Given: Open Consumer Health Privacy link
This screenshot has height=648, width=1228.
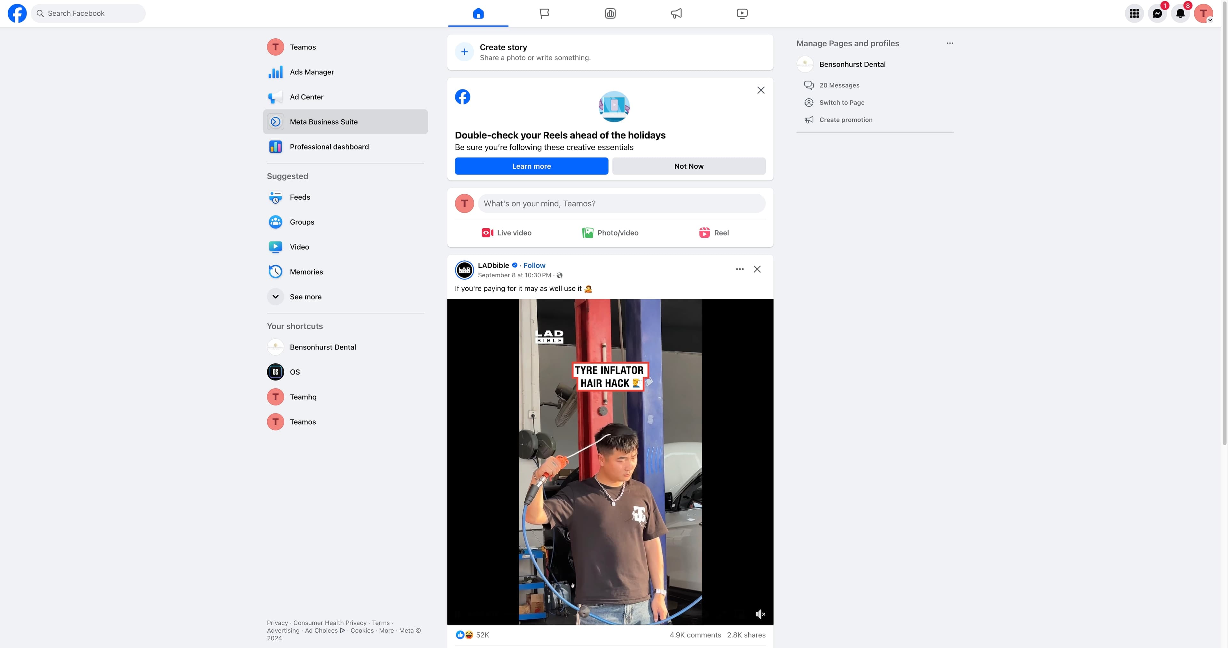Looking at the screenshot, I should click(330, 623).
